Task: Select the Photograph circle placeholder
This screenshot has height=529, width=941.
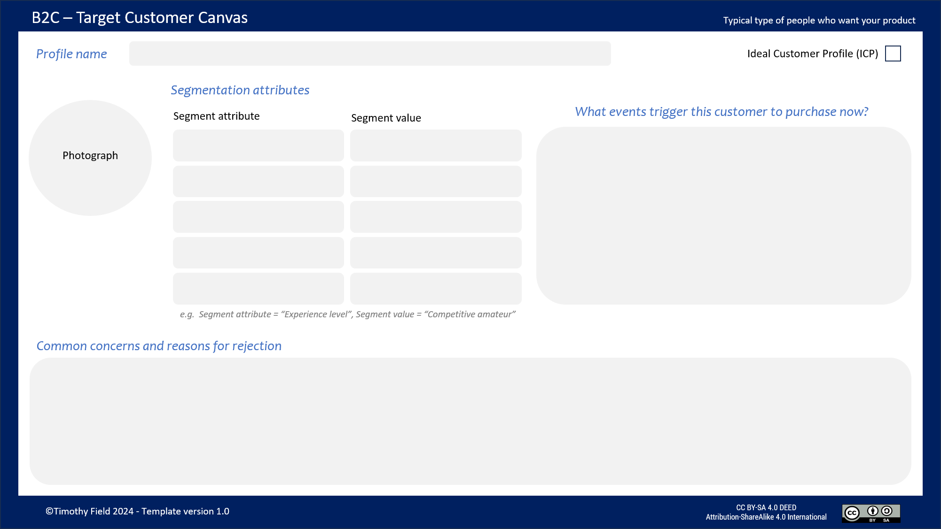Action: pos(90,158)
